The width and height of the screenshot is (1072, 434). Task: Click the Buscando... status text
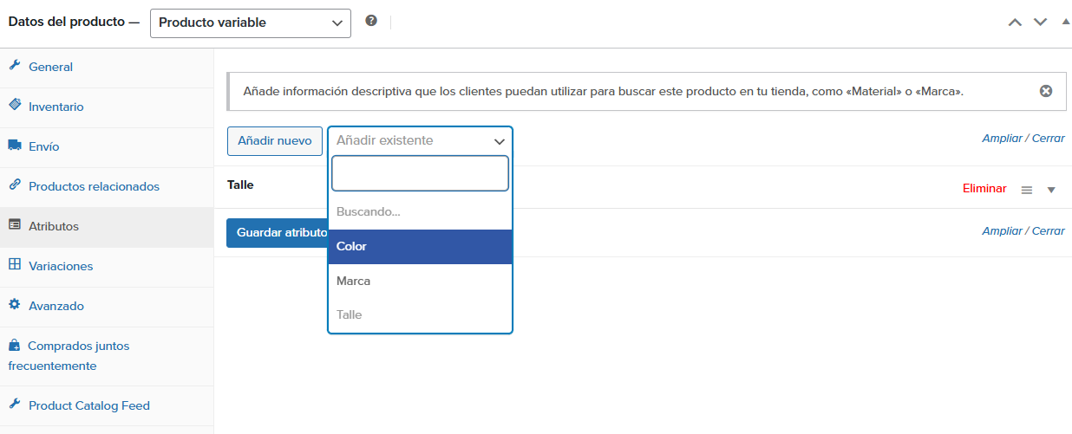369,211
